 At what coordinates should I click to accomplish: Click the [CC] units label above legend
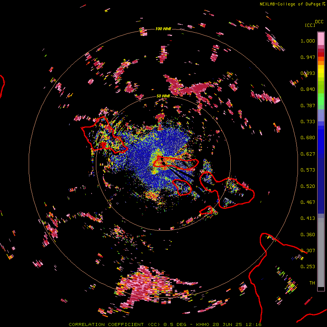click(x=310, y=25)
